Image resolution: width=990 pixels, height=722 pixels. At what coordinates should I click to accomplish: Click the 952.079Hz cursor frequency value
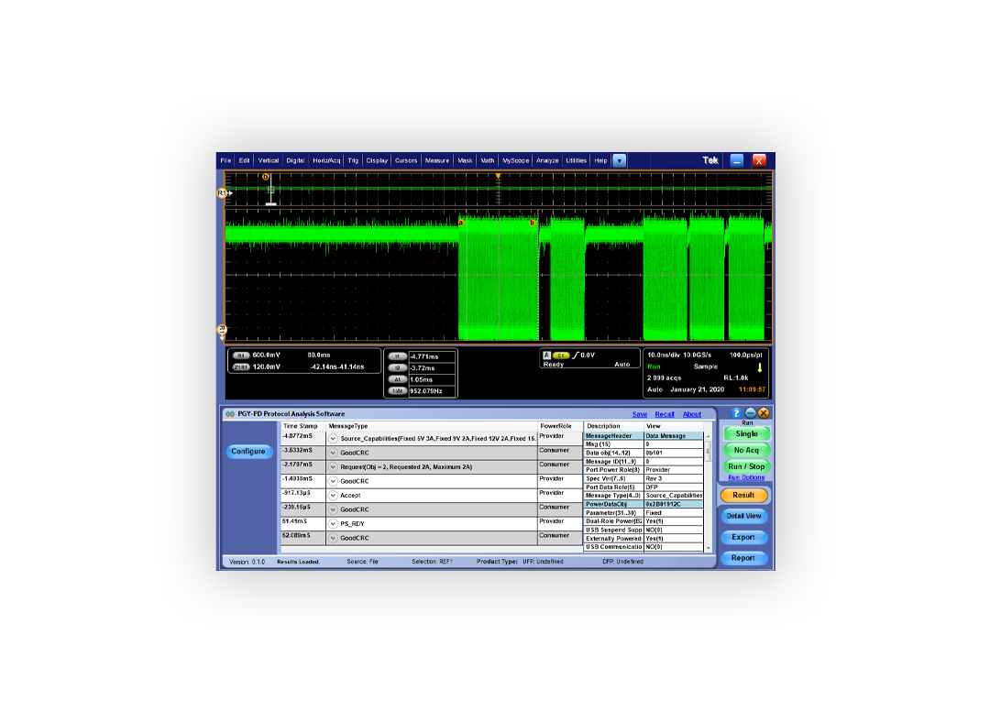tap(426, 391)
